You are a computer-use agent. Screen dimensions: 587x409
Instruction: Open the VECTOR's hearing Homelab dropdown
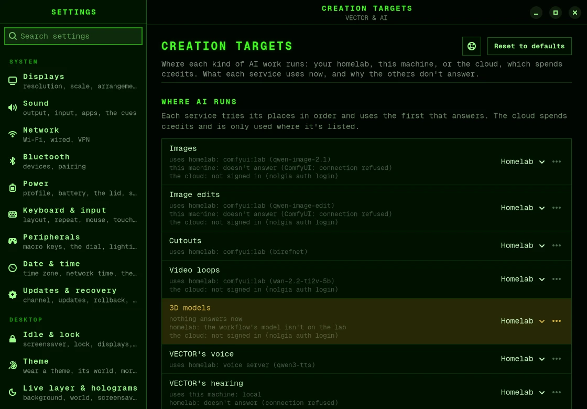tap(523, 393)
